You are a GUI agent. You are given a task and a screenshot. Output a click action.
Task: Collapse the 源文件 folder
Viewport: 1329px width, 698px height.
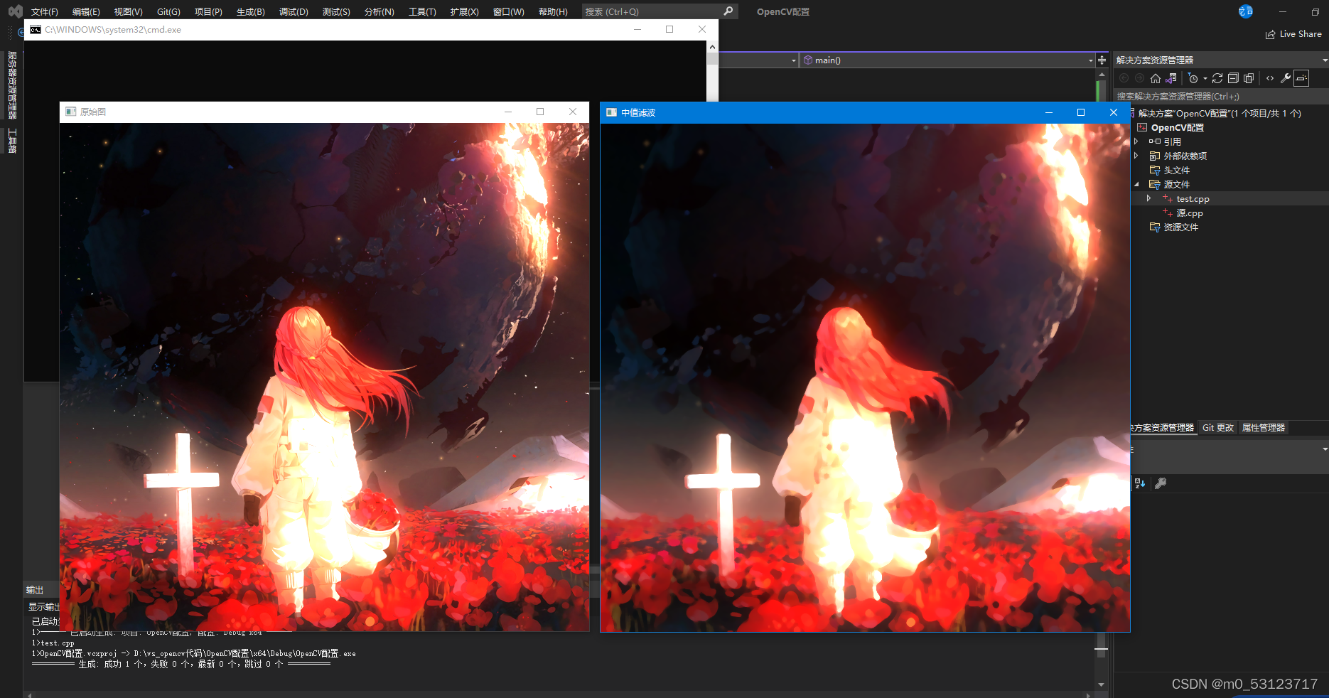tap(1136, 185)
